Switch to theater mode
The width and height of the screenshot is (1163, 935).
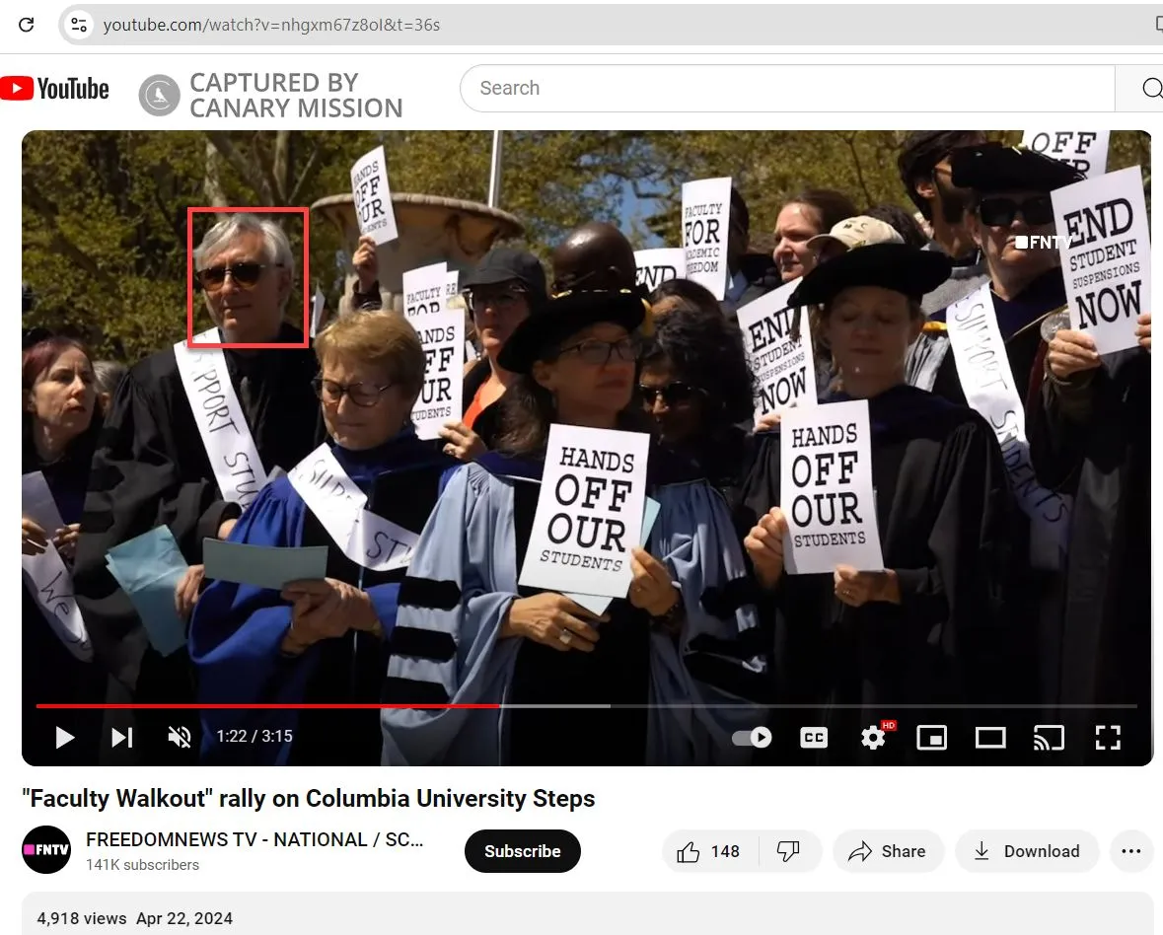pos(990,737)
